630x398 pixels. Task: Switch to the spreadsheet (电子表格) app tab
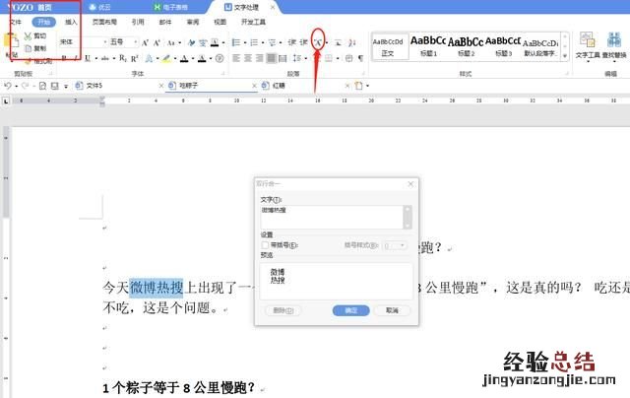[x=170, y=7]
